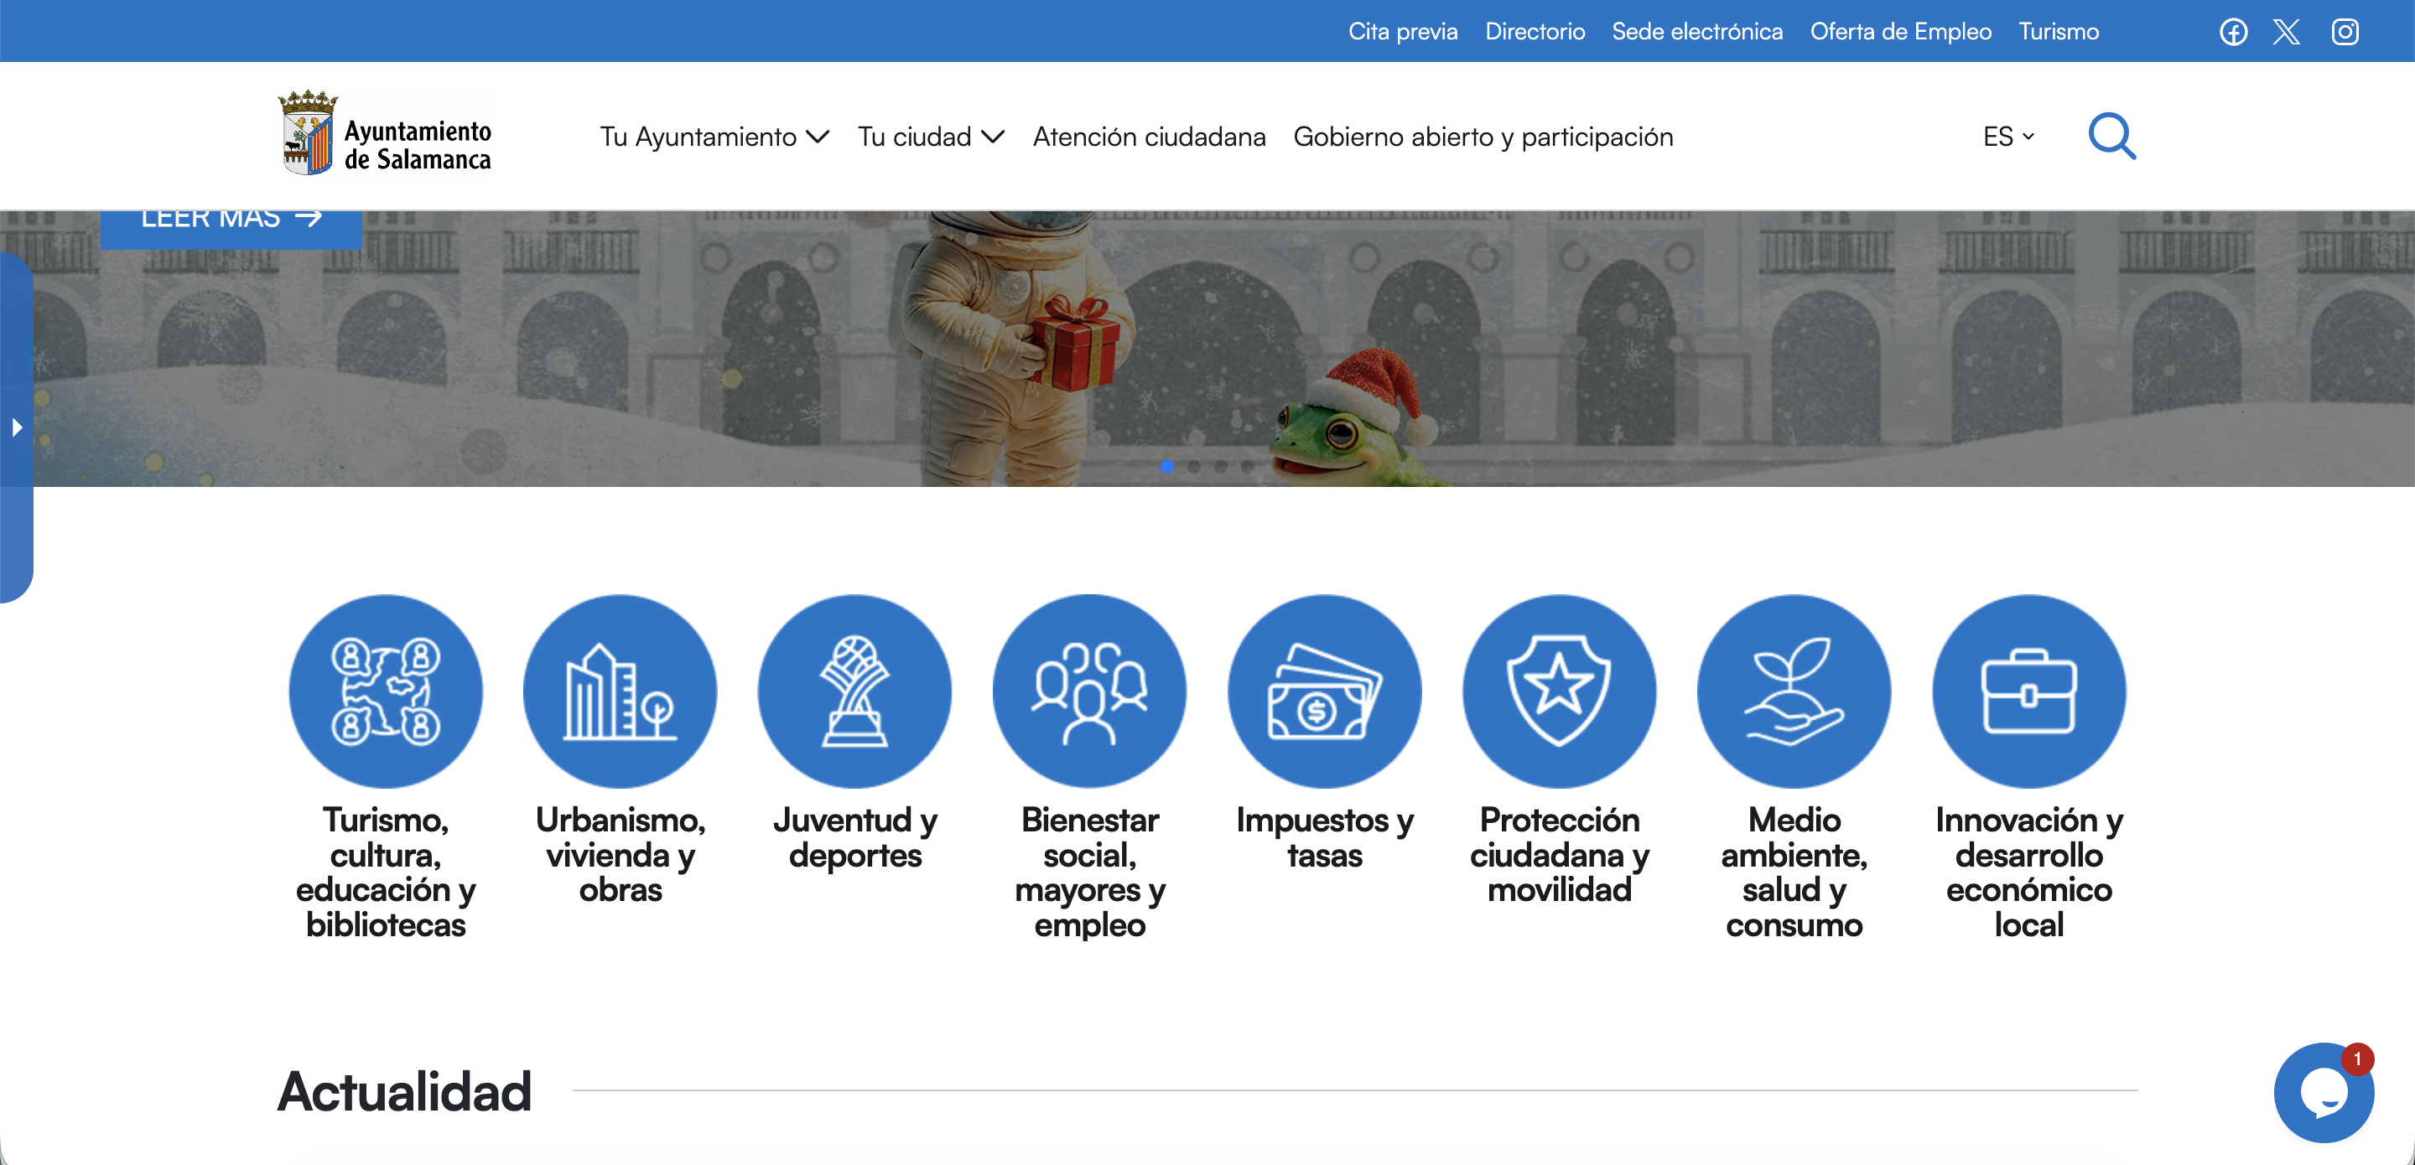Image resolution: width=2415 pixels, height=1165 pixels.
Task: Click the Cita previa link
Action: click(x=1403, y=32)
